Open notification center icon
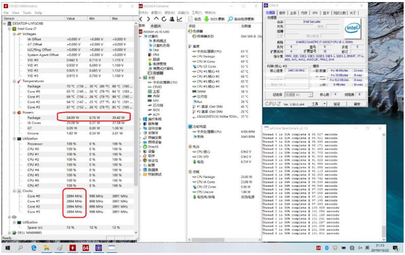 click(395, 248)
